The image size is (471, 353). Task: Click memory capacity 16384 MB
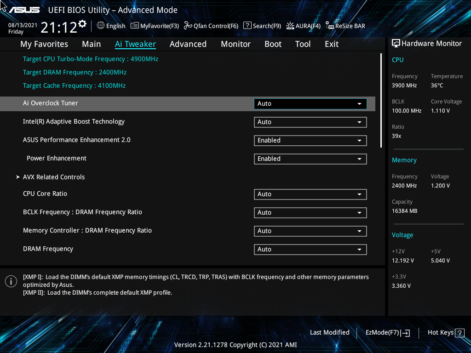tap(405, 211)
